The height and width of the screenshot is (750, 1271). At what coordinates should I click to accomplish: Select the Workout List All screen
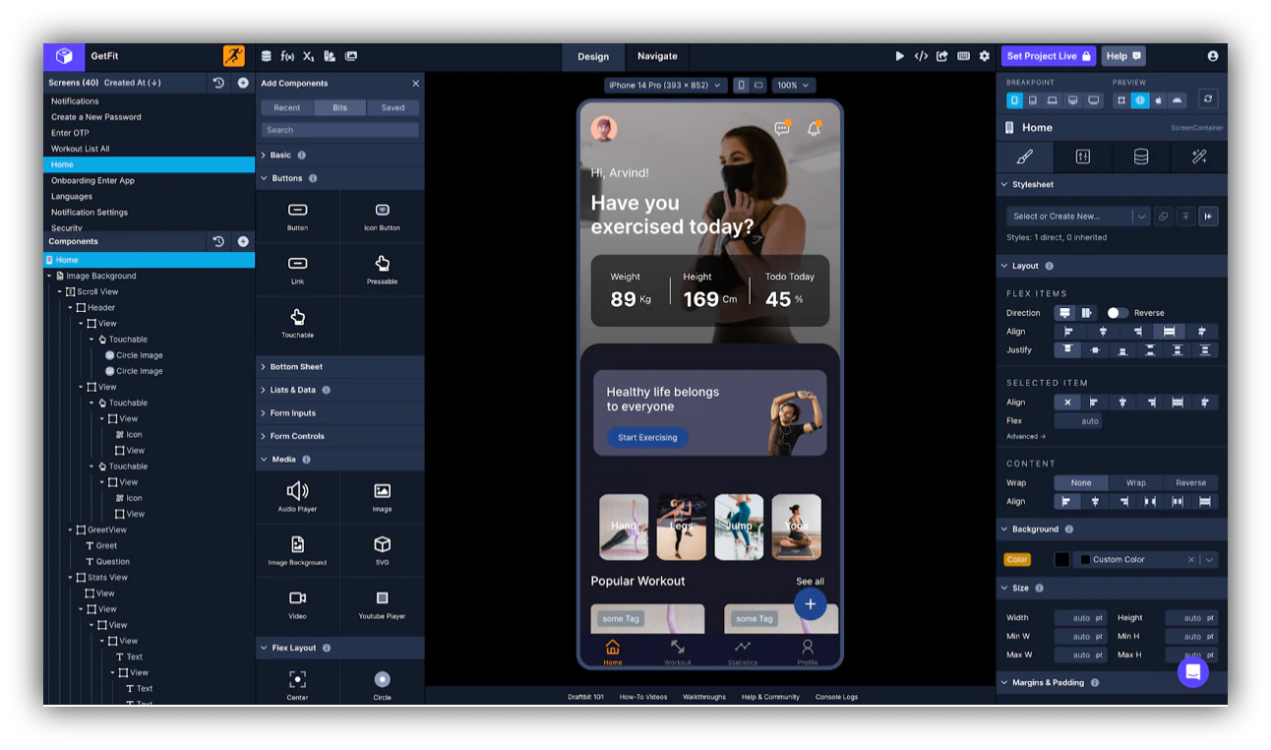pyautogui.click(x=149, y=149)
